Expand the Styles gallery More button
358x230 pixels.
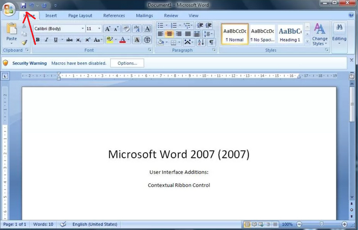tap(307, 41)
